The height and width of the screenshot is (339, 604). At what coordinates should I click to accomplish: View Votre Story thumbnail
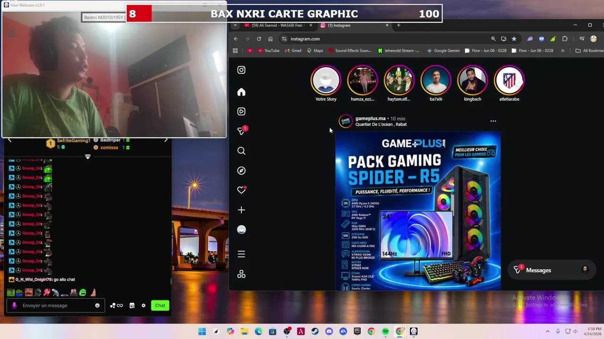(x=326, y=81)
